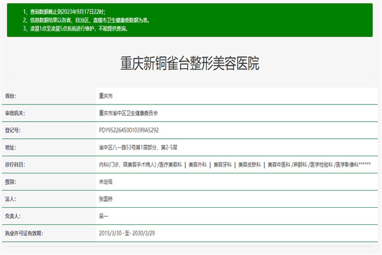This screenshot has width=382, height=255.
Task: Click notice line 1 about 2023年9月17日22时
Action: click(64, 11)
